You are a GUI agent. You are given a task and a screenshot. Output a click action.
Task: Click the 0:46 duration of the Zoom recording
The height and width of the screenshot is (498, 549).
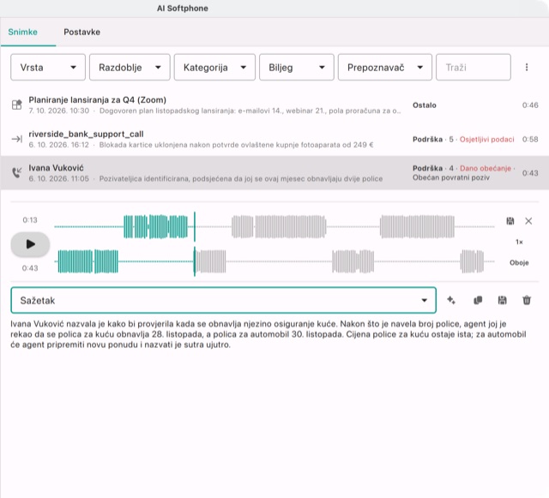(530, 105)
